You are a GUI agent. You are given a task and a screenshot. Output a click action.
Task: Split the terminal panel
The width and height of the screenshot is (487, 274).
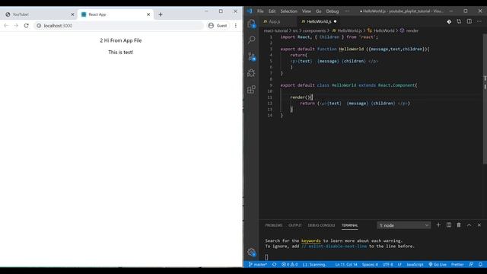(449, 225)
